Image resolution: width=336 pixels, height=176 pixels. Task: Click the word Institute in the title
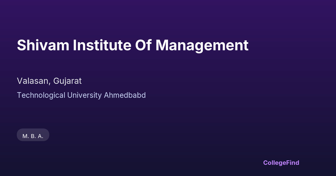click(102, 45)
